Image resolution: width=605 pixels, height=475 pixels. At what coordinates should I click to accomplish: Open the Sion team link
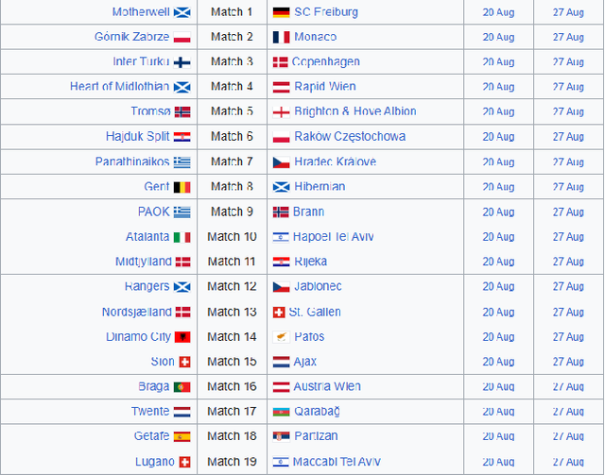[x=163, y=362]
